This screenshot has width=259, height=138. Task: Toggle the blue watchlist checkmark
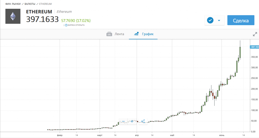210,20
